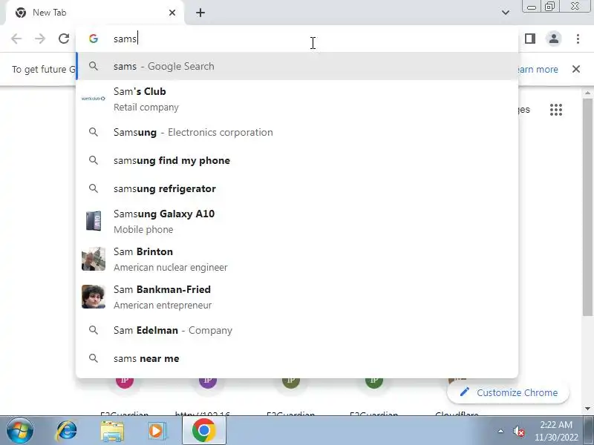Viewport: 594px width, 445px height.
Task: Click the search icon beside Sam Edelman
Action: (x=94, y=330)
